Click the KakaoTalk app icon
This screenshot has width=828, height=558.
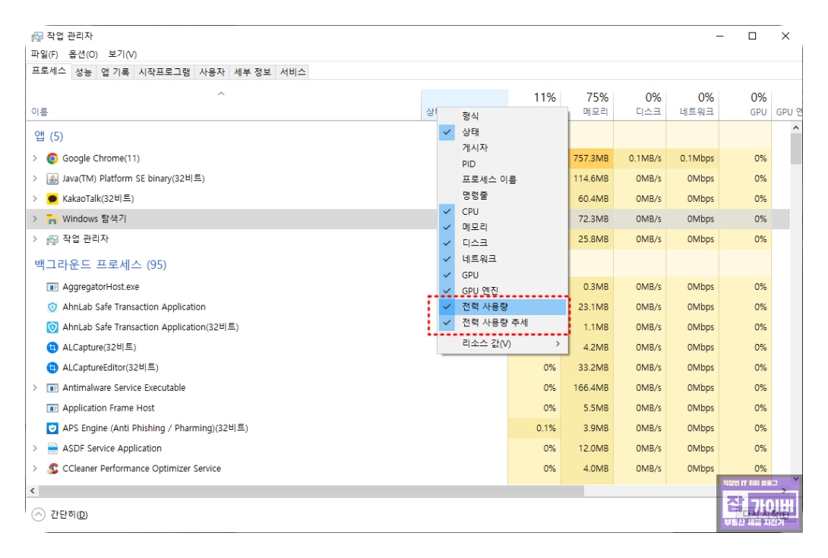(x=52, y=198)
